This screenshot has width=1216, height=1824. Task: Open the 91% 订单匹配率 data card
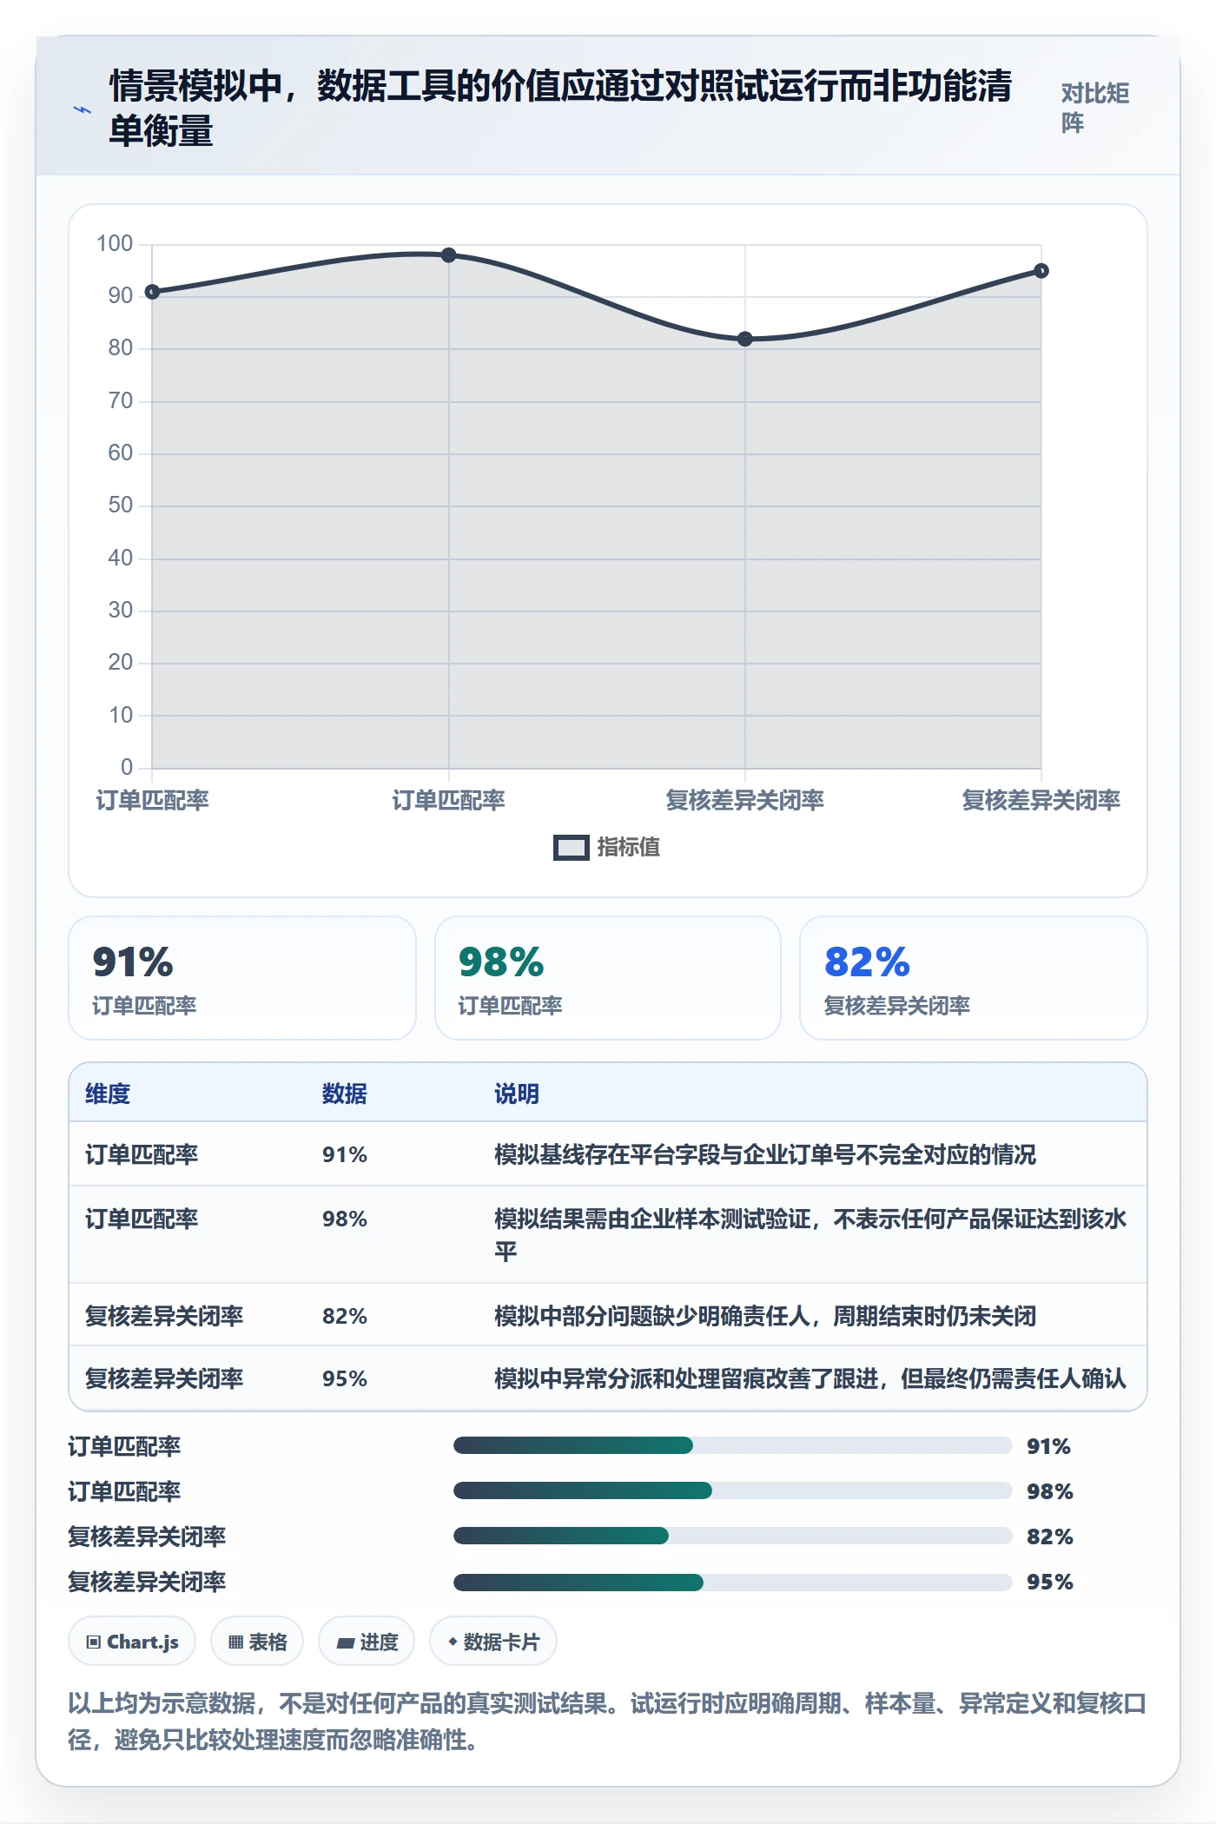click(242, 978)
